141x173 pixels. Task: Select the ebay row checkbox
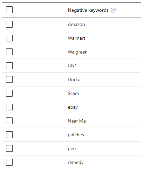coord(9,107)
